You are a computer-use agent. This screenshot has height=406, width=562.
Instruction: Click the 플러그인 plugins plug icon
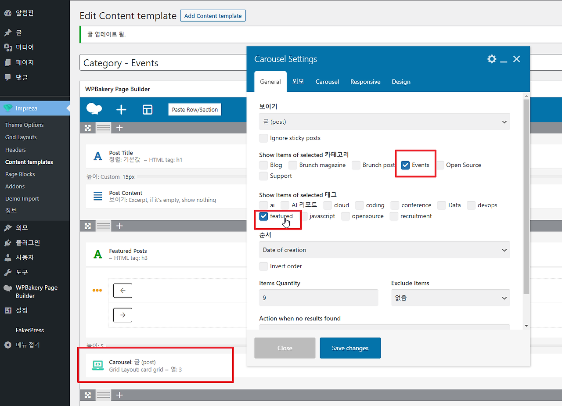coord(8,243)
